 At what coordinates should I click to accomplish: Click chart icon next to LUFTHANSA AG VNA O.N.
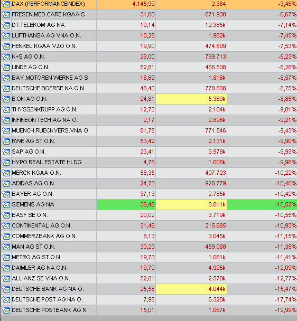pos(6,35)
